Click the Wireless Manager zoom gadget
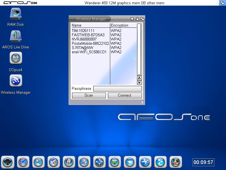This screenshot has width=226, height=170. tap(137, 19)
